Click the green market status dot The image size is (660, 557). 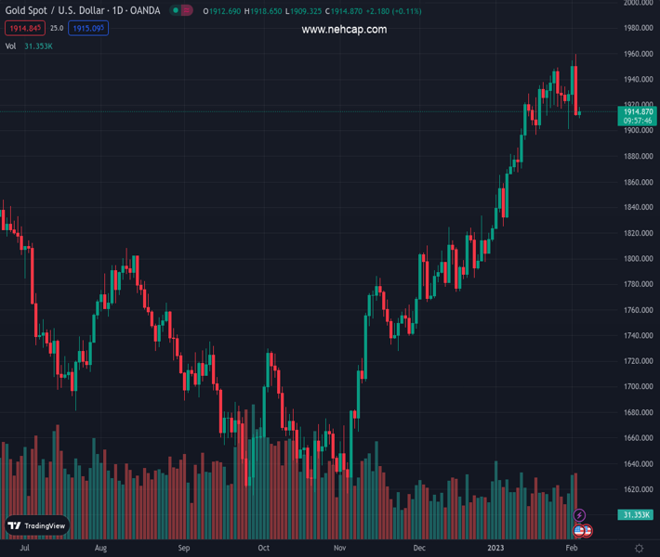pyautogui.click(x=174, y=11)
